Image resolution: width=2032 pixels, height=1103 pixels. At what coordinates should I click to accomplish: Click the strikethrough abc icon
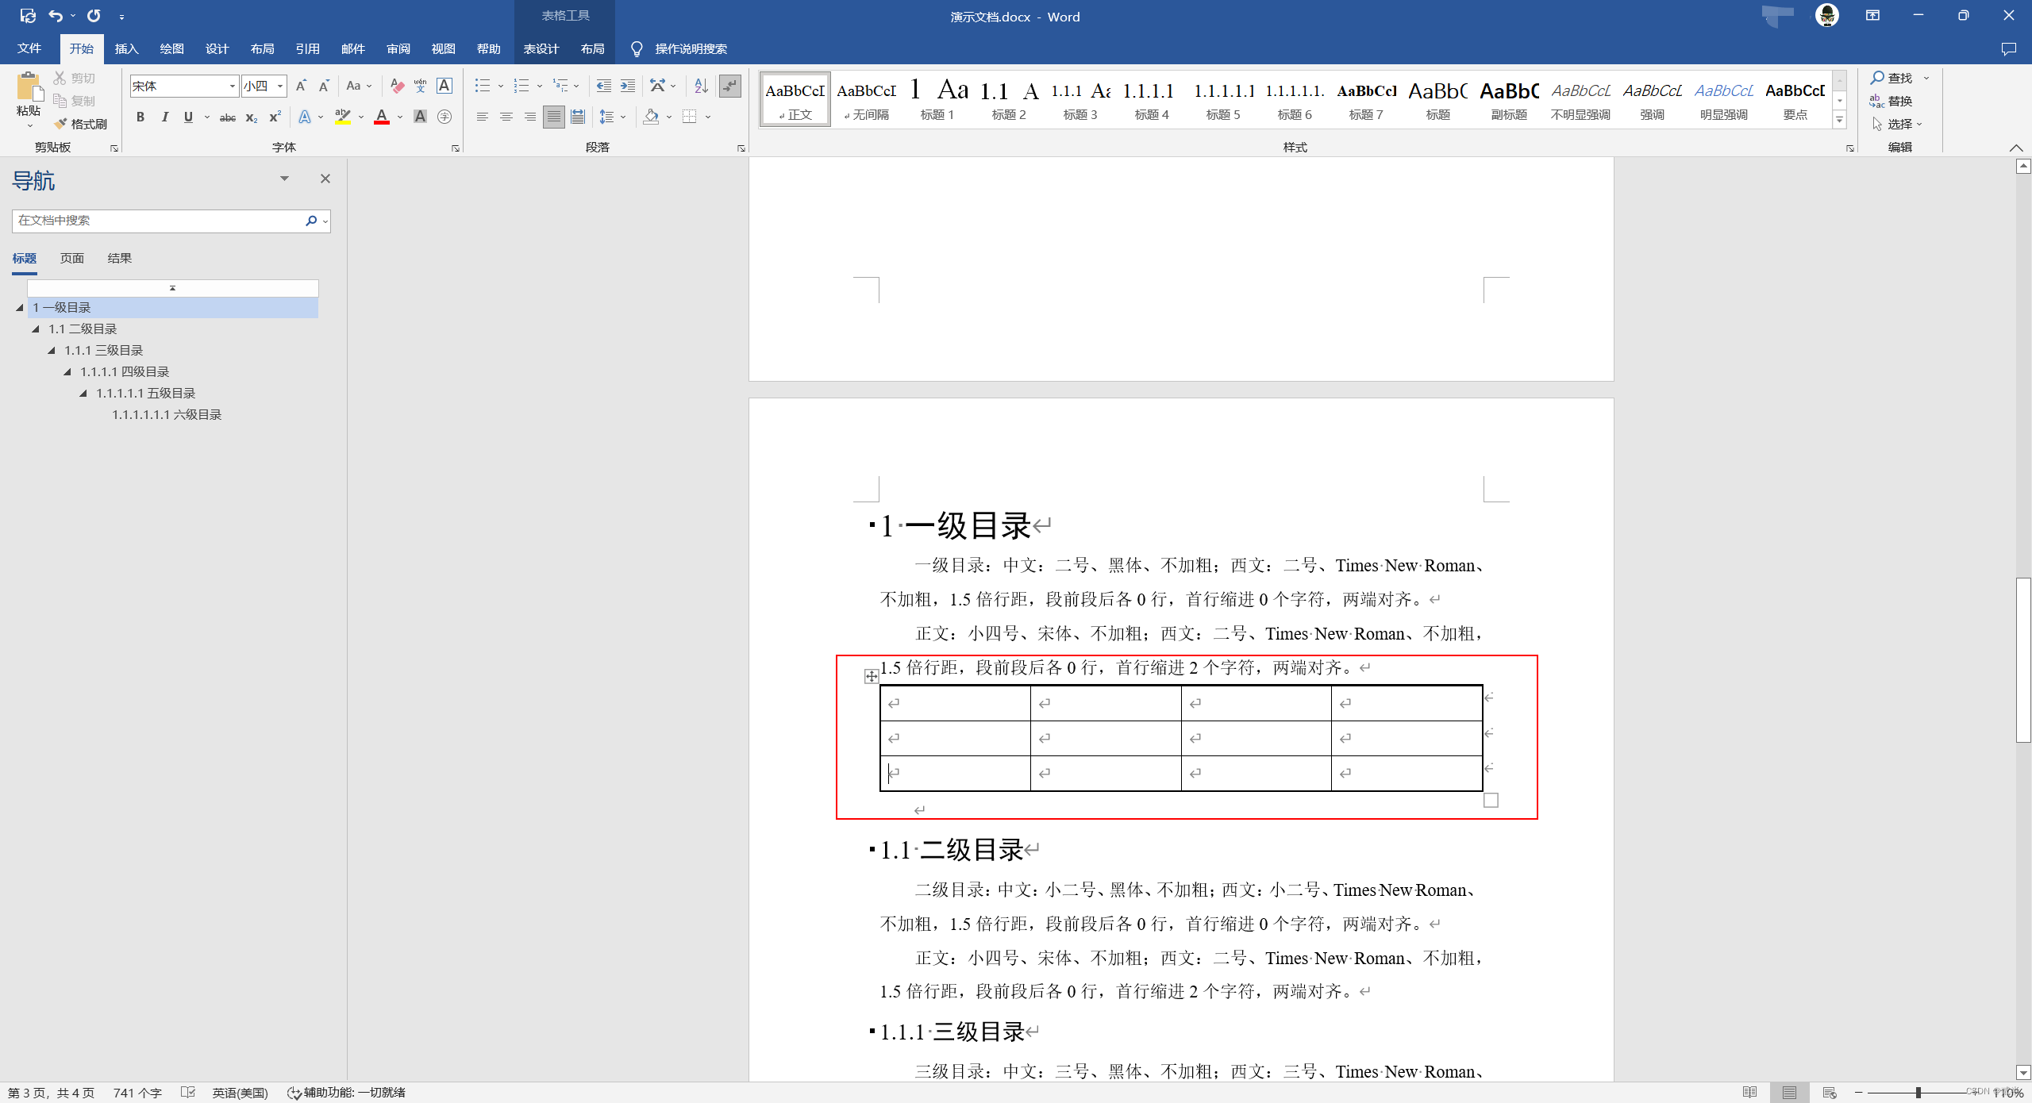click(227, 117)
